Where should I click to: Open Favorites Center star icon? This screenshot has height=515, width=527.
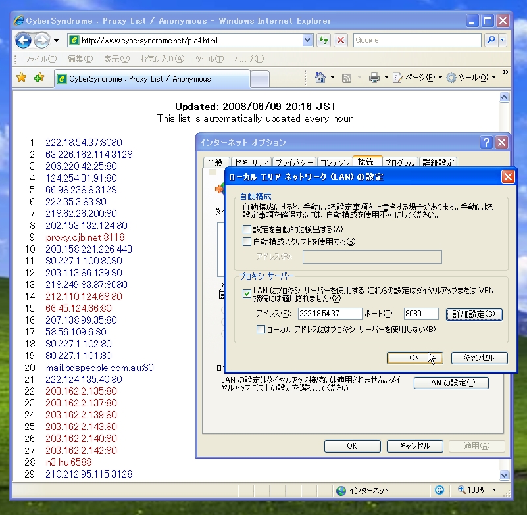(x=22, y=78)
